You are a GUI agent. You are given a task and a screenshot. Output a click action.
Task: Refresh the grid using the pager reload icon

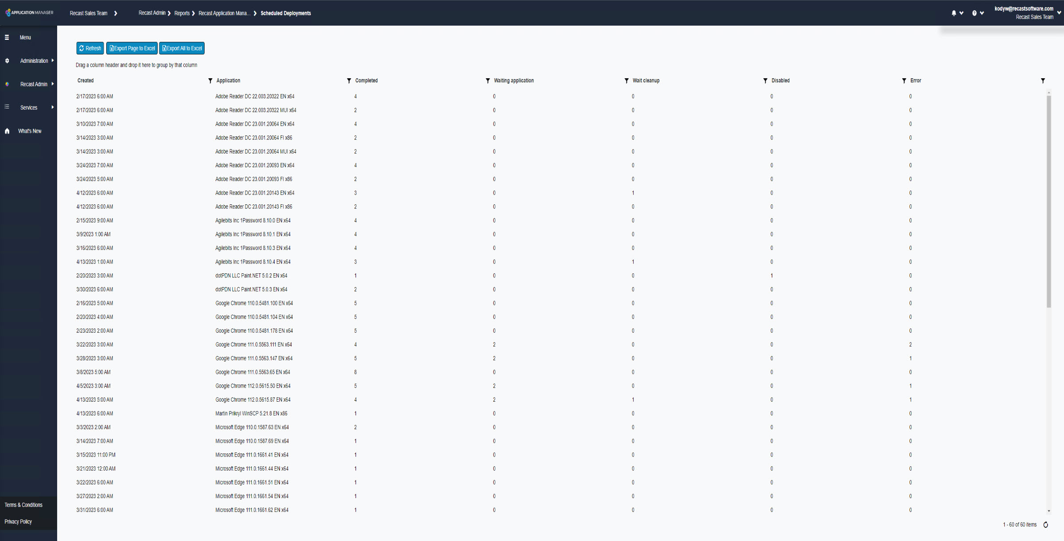coord(1045,524)
